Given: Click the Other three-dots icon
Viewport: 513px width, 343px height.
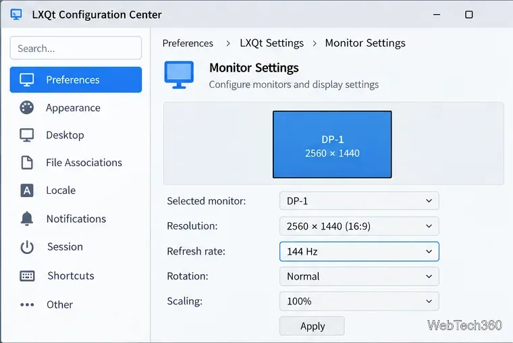Looking at the screenshot, I should pyautogui.click(x=27, y=305).
